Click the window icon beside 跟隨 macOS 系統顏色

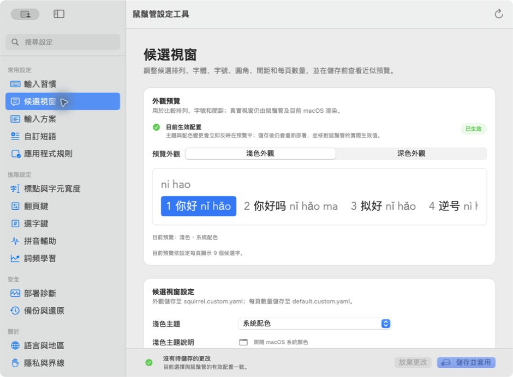[x=243, y=342]
